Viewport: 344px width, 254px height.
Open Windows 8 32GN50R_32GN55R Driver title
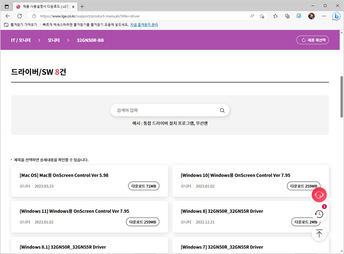tap(222, 211)
